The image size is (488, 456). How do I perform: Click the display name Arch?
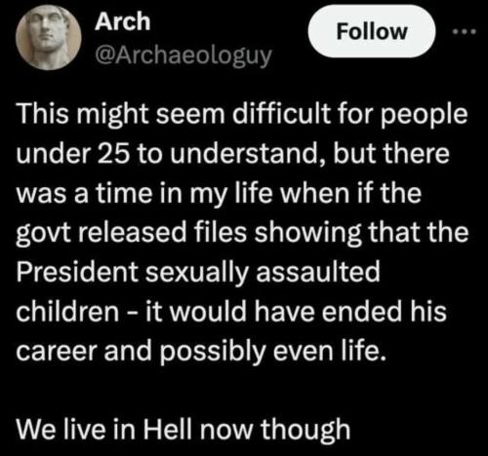click(x=122, y=21)
